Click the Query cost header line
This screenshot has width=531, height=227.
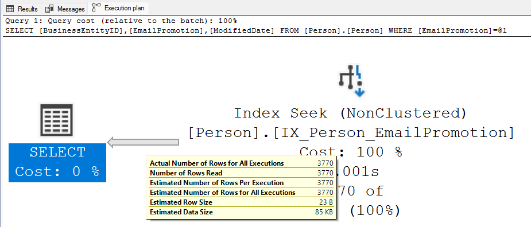(x=121, y=21)
